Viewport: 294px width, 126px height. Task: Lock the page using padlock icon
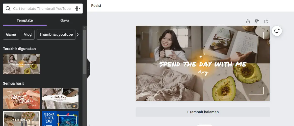tap(248, 21)
